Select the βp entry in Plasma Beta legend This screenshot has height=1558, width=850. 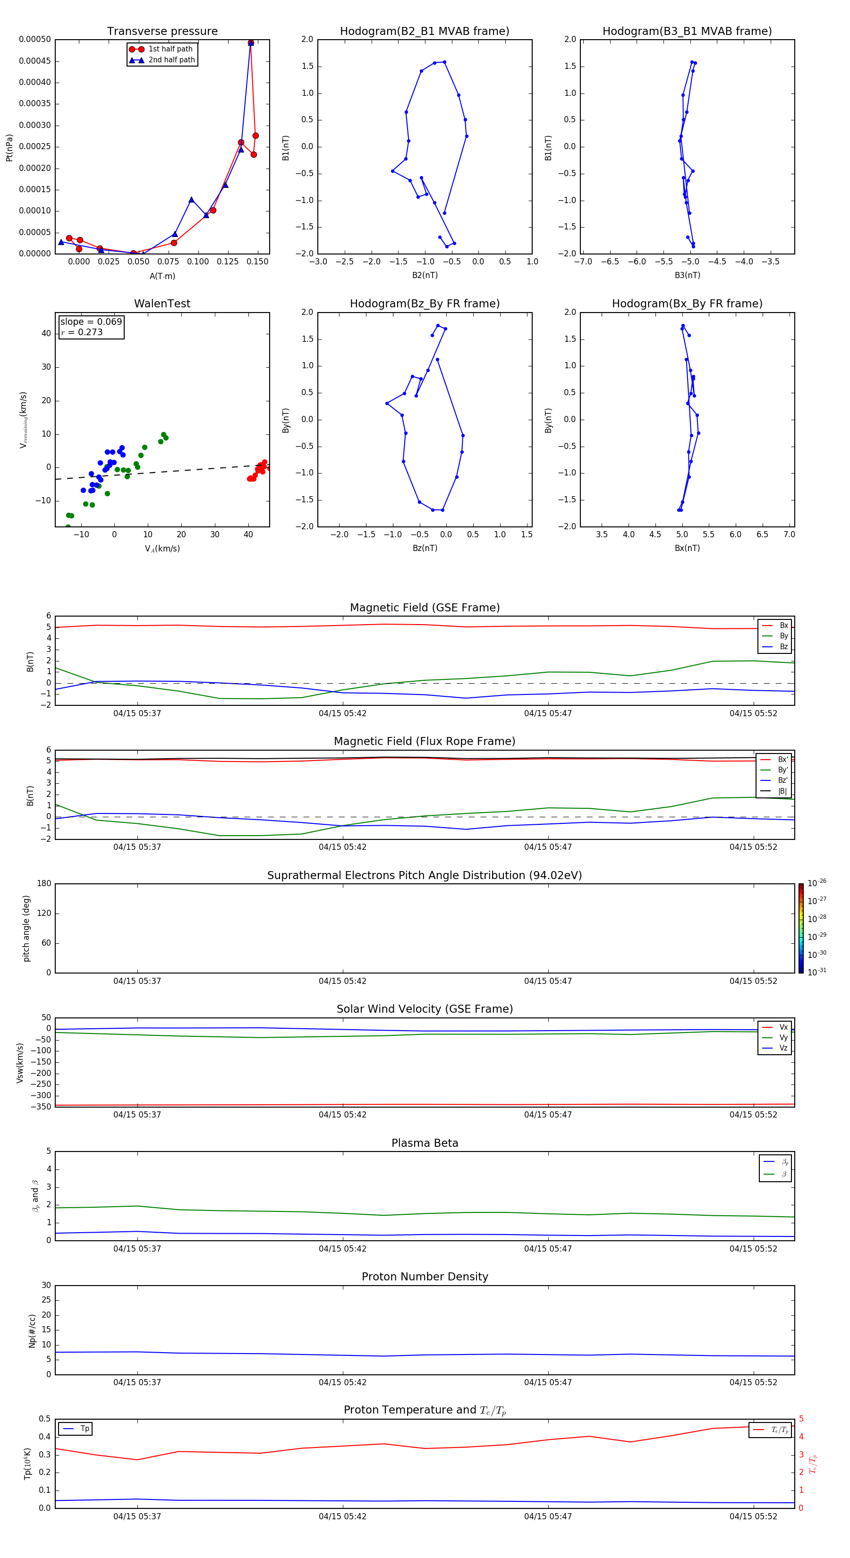coord(775,1161)
